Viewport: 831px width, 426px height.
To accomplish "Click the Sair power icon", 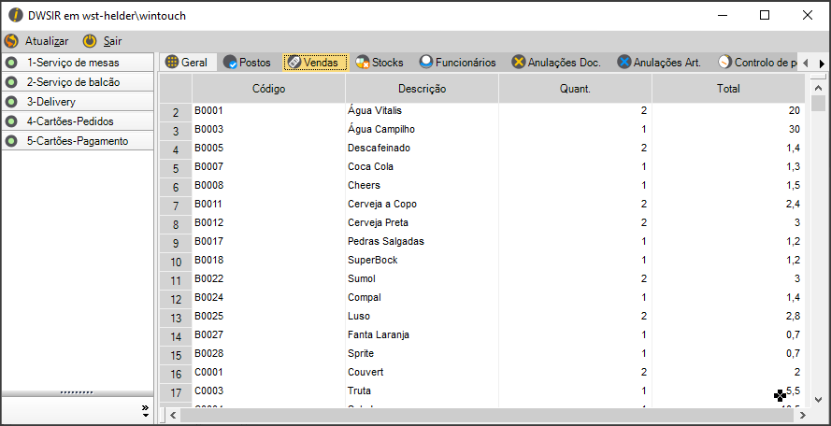I will 90,41.
